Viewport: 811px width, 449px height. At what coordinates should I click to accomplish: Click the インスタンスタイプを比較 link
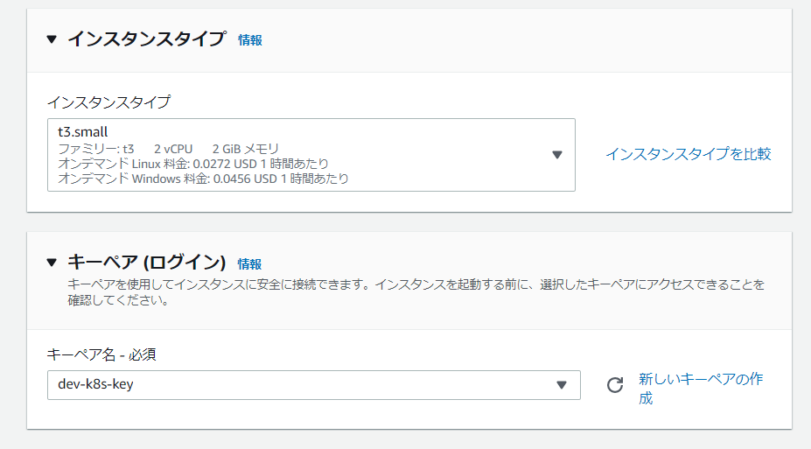pyautogui.click(x=689, y=154)
